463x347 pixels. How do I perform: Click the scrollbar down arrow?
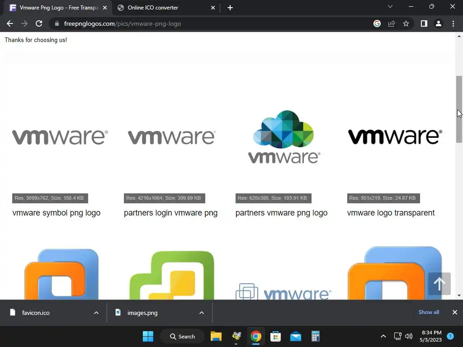[459, 295]
